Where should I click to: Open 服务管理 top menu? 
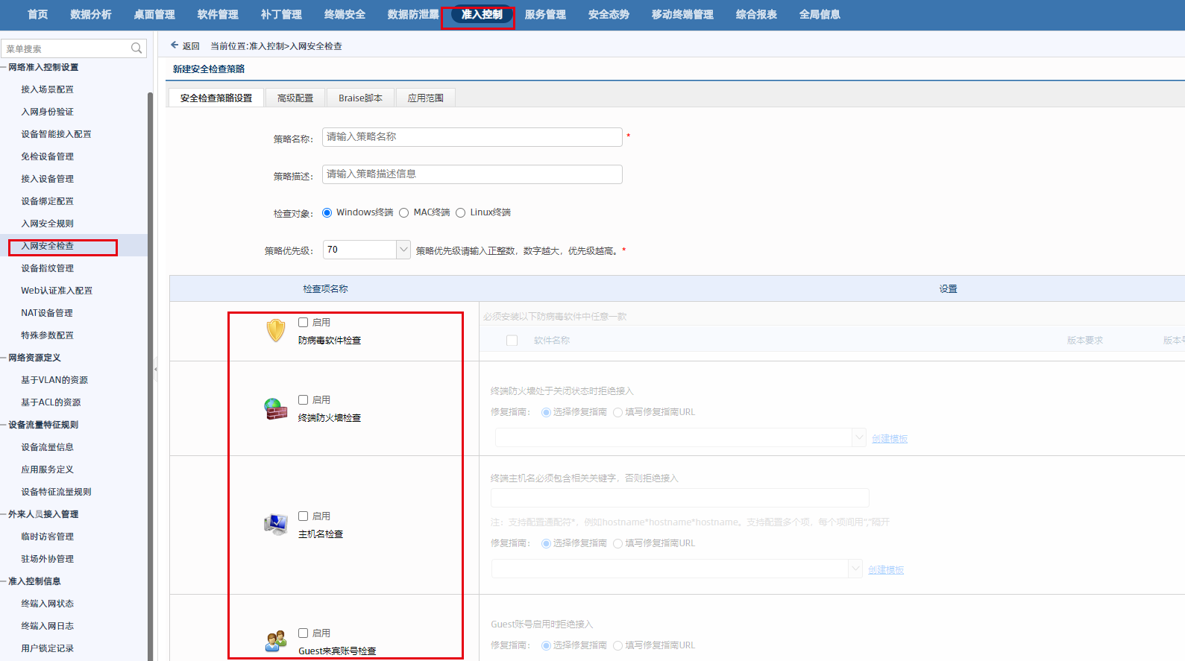(x=545, y=14)
